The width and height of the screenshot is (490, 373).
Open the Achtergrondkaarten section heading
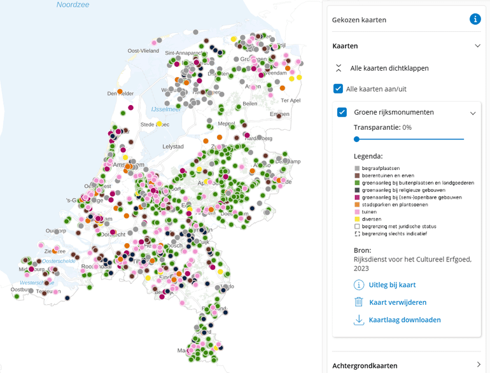pyautogui.click(x=365, y=365)
